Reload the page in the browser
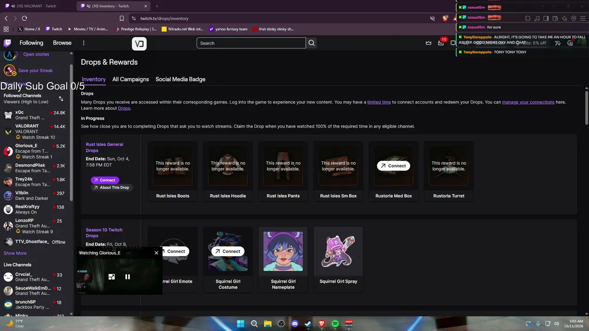 coord(24,18)
